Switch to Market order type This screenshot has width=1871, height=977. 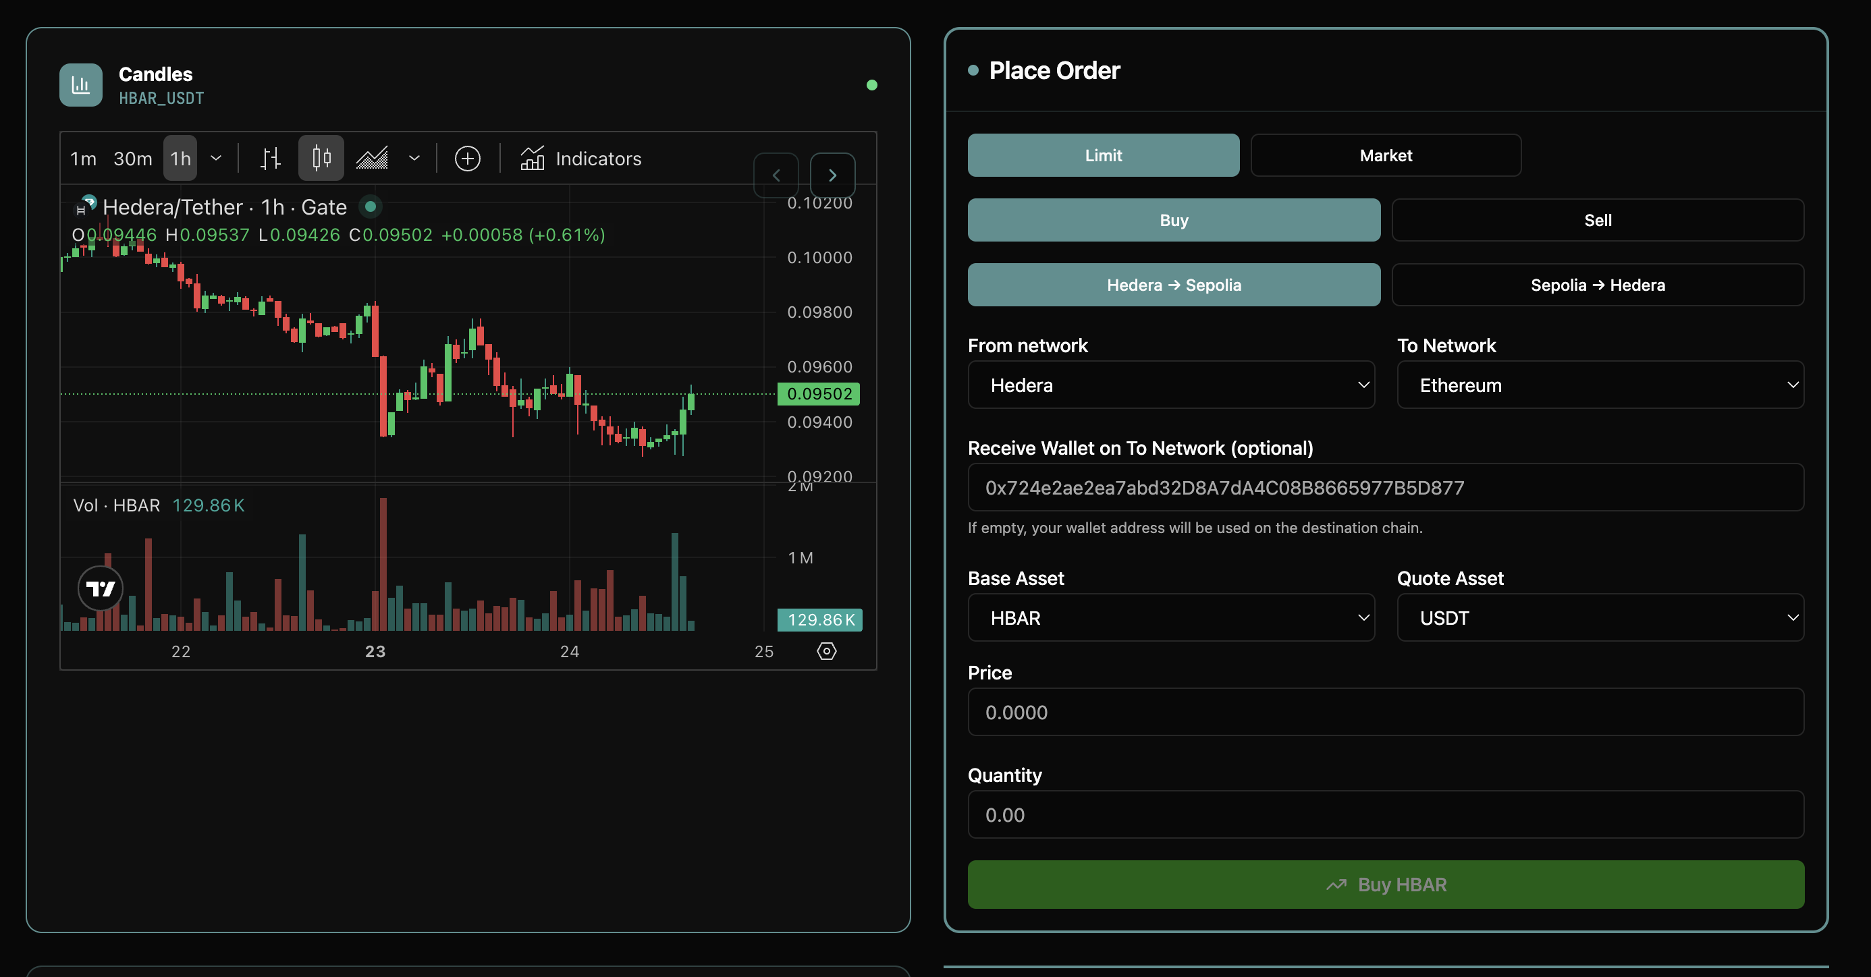pyautogui.click(x=1385, y=155)
